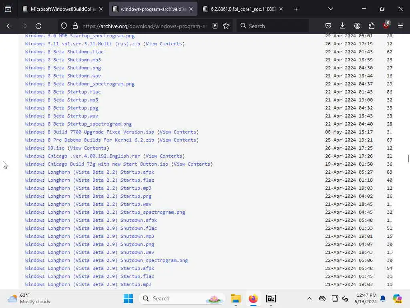The image size is (410, 308).
Task: Click the Firefox Search box
Action: [273, 26]
